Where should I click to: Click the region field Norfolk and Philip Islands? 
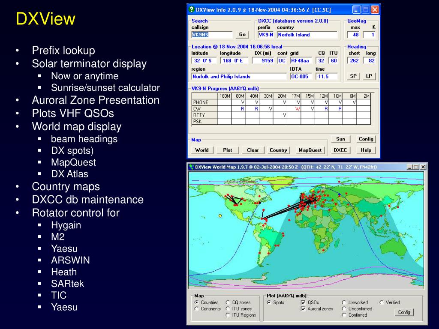pyautogui.click(x=239, y=76)
